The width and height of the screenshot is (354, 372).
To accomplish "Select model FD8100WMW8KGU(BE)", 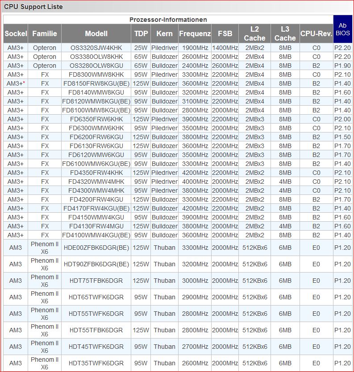I will point(96,110).
